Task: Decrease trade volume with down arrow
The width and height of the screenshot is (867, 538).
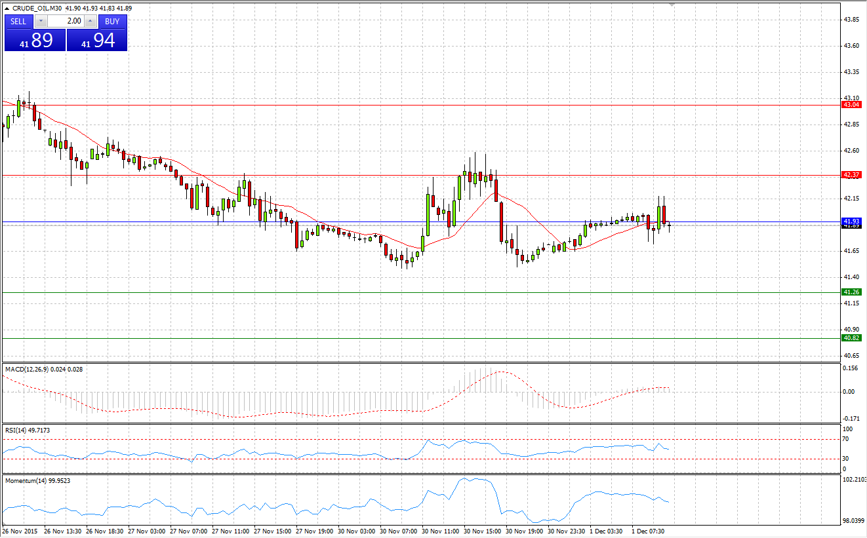Action: 41,21
